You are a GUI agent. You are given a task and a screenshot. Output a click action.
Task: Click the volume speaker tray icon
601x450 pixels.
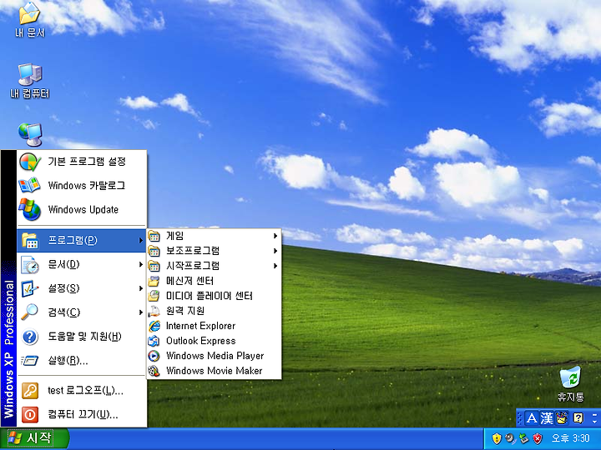pyautogui.click(x=510, y=438)
